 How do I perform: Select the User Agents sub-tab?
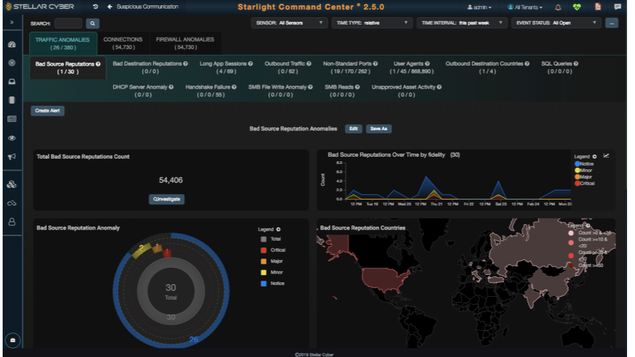411,67
